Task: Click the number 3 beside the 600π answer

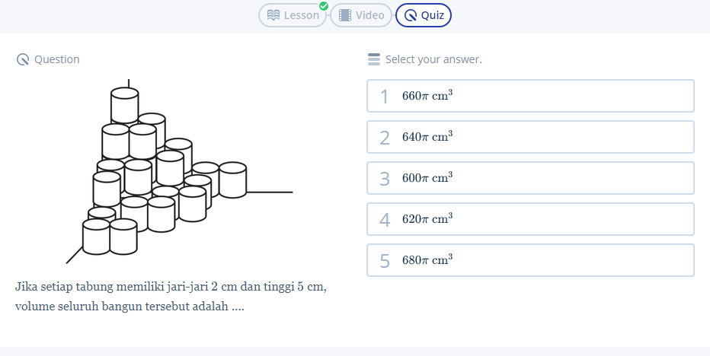Action: click(385, 179)
